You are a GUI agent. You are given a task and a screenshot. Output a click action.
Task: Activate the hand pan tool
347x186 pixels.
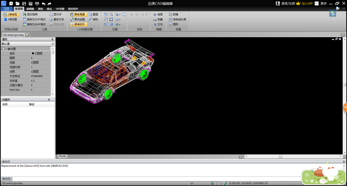(x=124, y=14)
